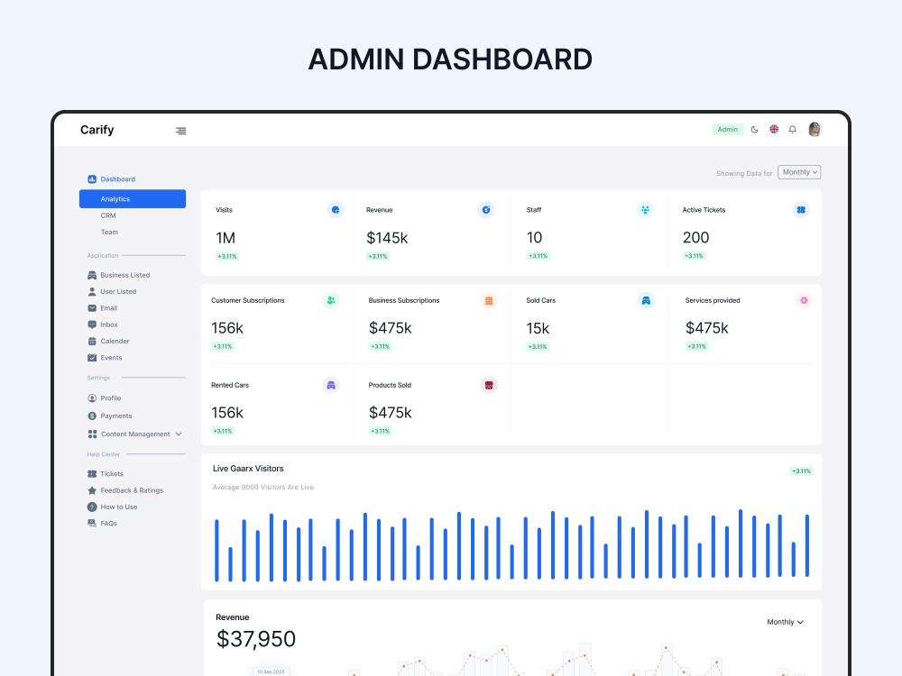Click the Staff card icon

point(646,210)
